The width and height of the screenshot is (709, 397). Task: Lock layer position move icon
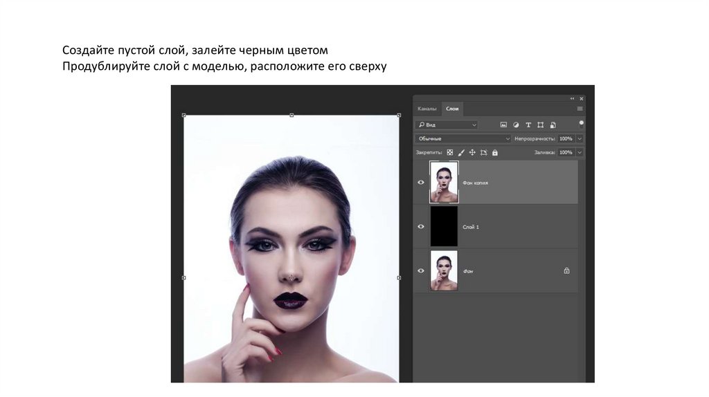[x=472, y=152]
